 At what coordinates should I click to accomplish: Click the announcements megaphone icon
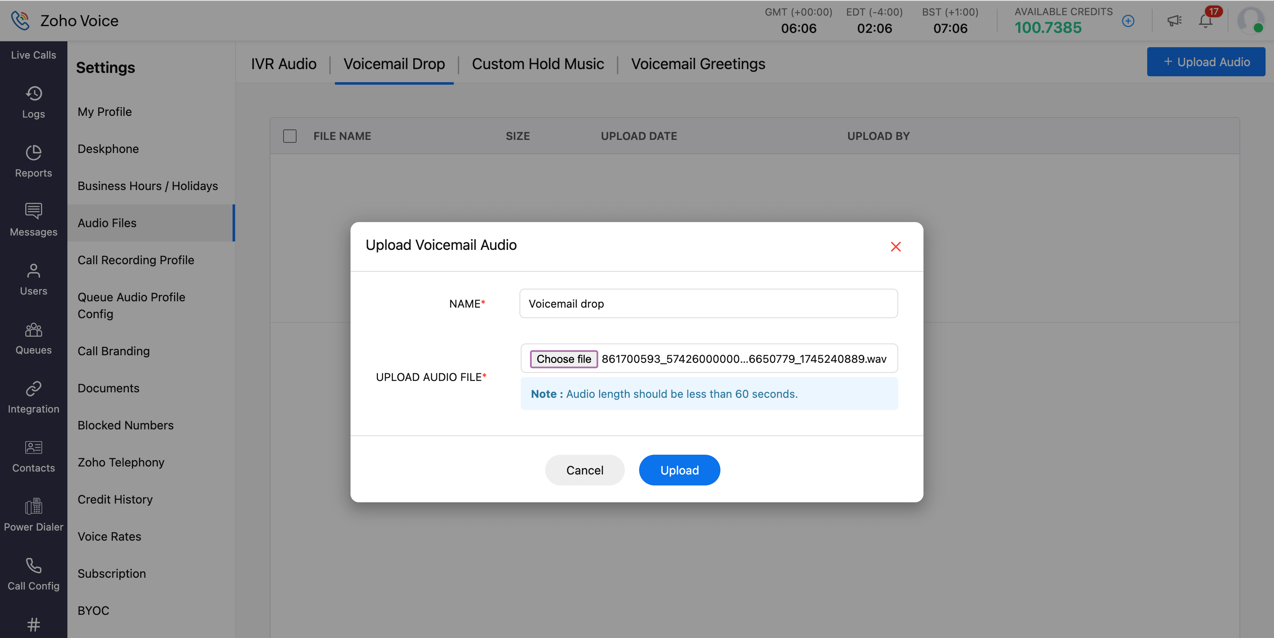click(x=1174, y=21)
